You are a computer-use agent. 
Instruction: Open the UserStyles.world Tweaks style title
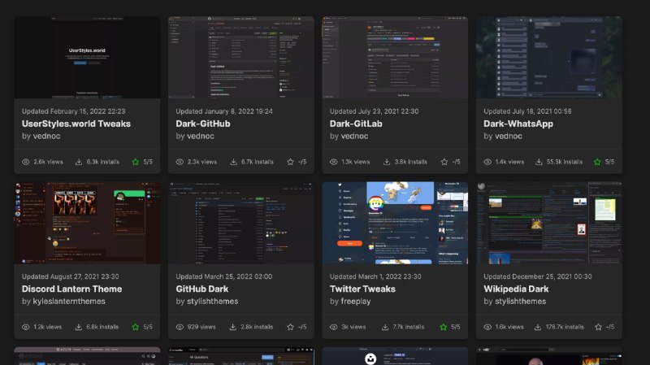(76, 124)
